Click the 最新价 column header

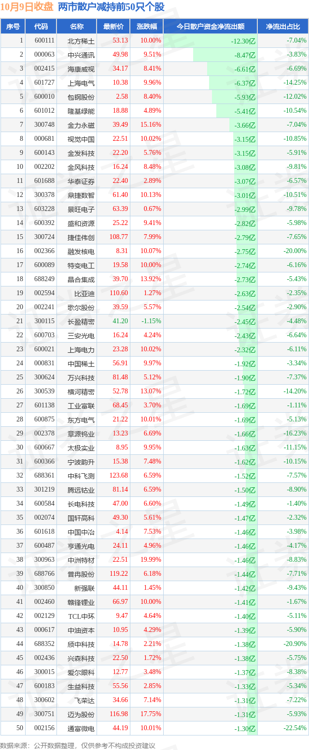pyautogui.click(x=113, y=27)
